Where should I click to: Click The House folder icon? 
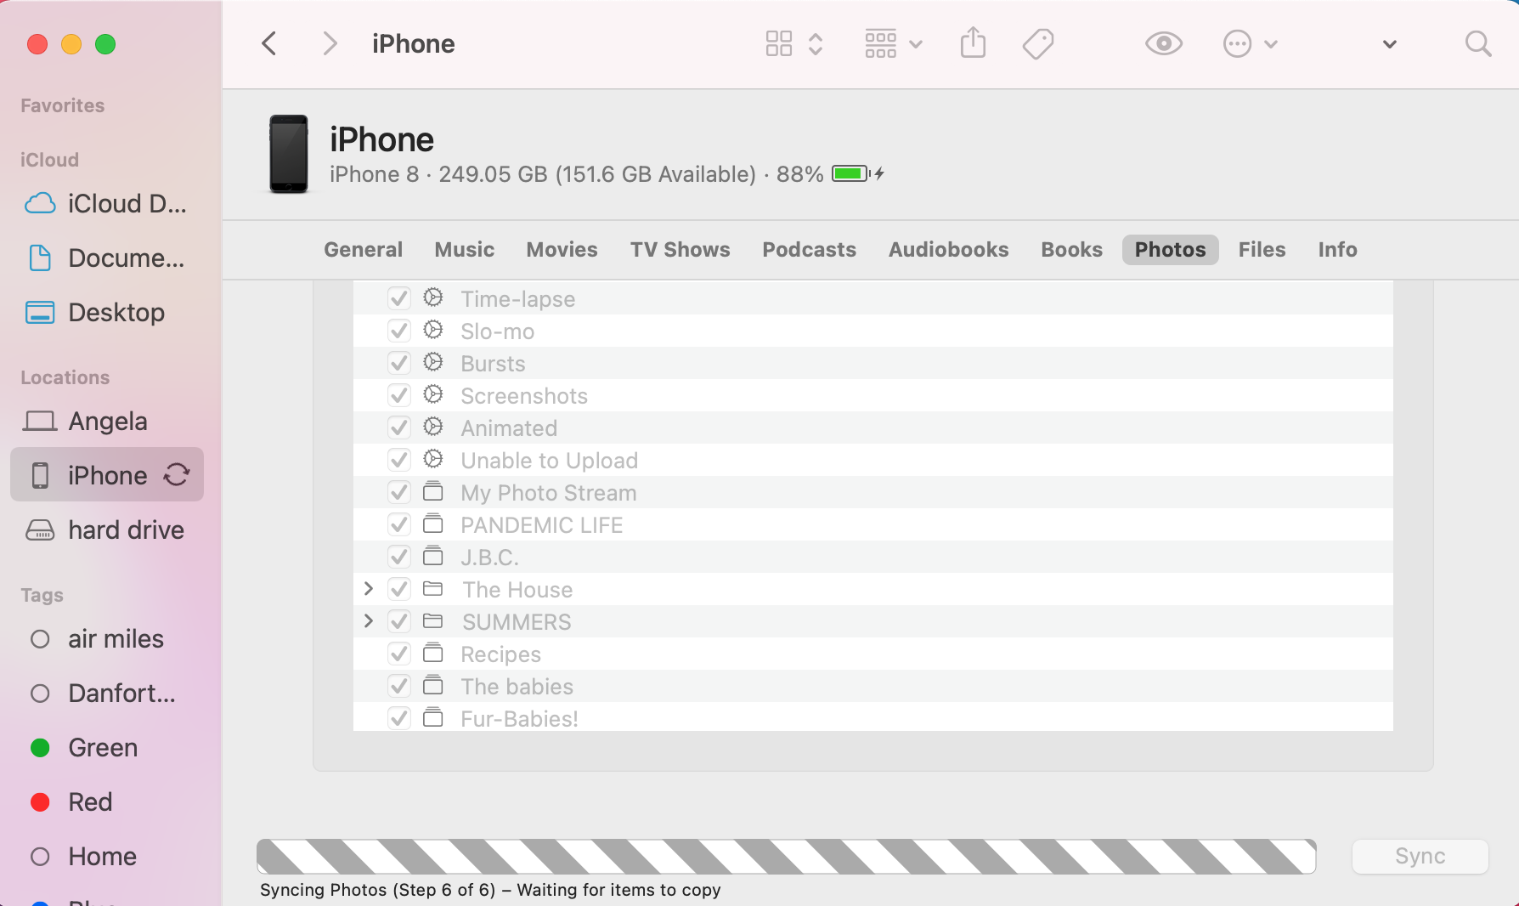[x=433, y=589]
